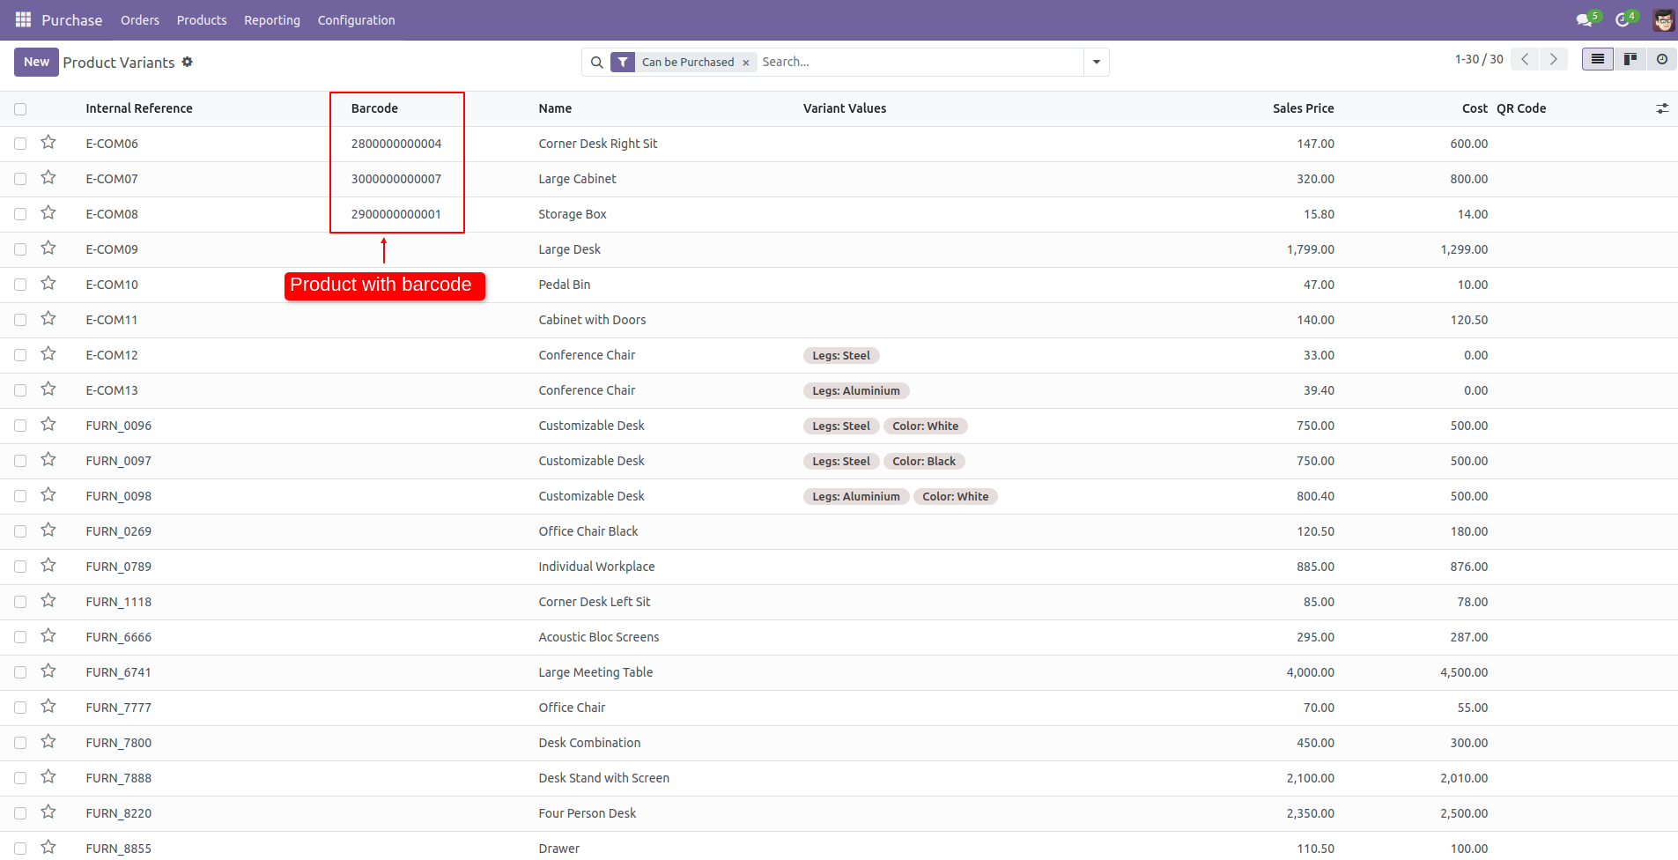
Task: Star the Individual Workplace row
Action: 48,566
